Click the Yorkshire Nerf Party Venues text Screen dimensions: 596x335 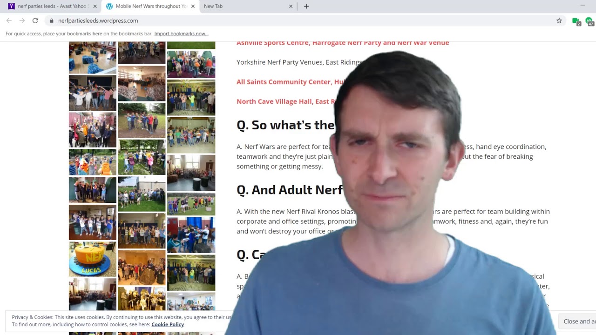(299, 62)
